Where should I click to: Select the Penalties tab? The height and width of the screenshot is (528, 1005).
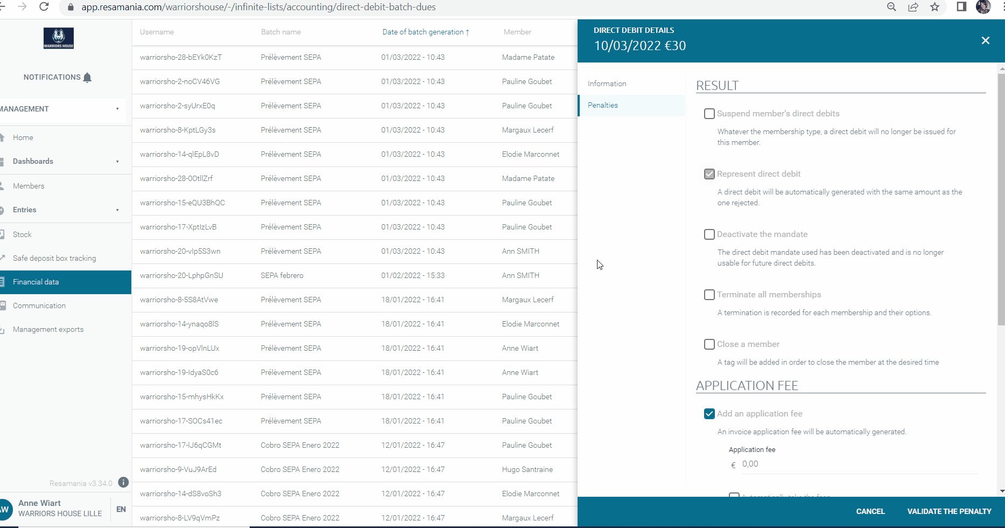click(632, 105)
